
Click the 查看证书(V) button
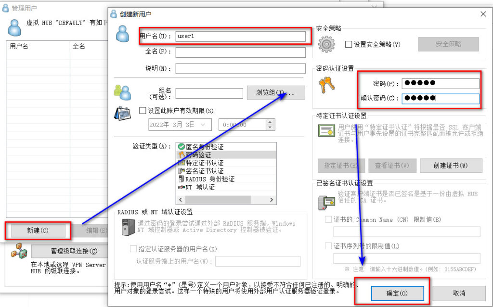pos(392,166)
